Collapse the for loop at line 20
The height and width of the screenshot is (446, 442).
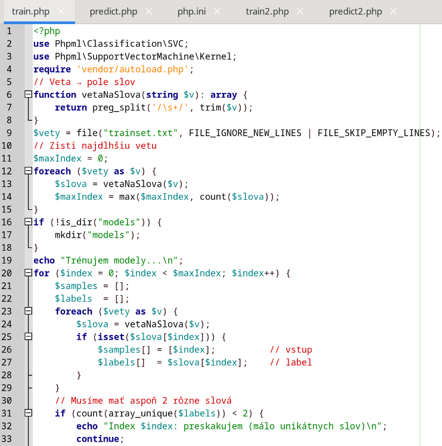click(x=28, y=273)
